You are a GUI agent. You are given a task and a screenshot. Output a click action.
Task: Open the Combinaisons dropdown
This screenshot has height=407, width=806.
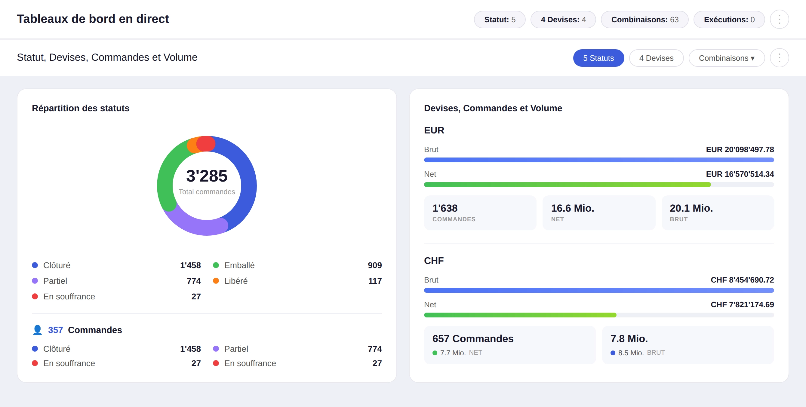pos(727,58)
